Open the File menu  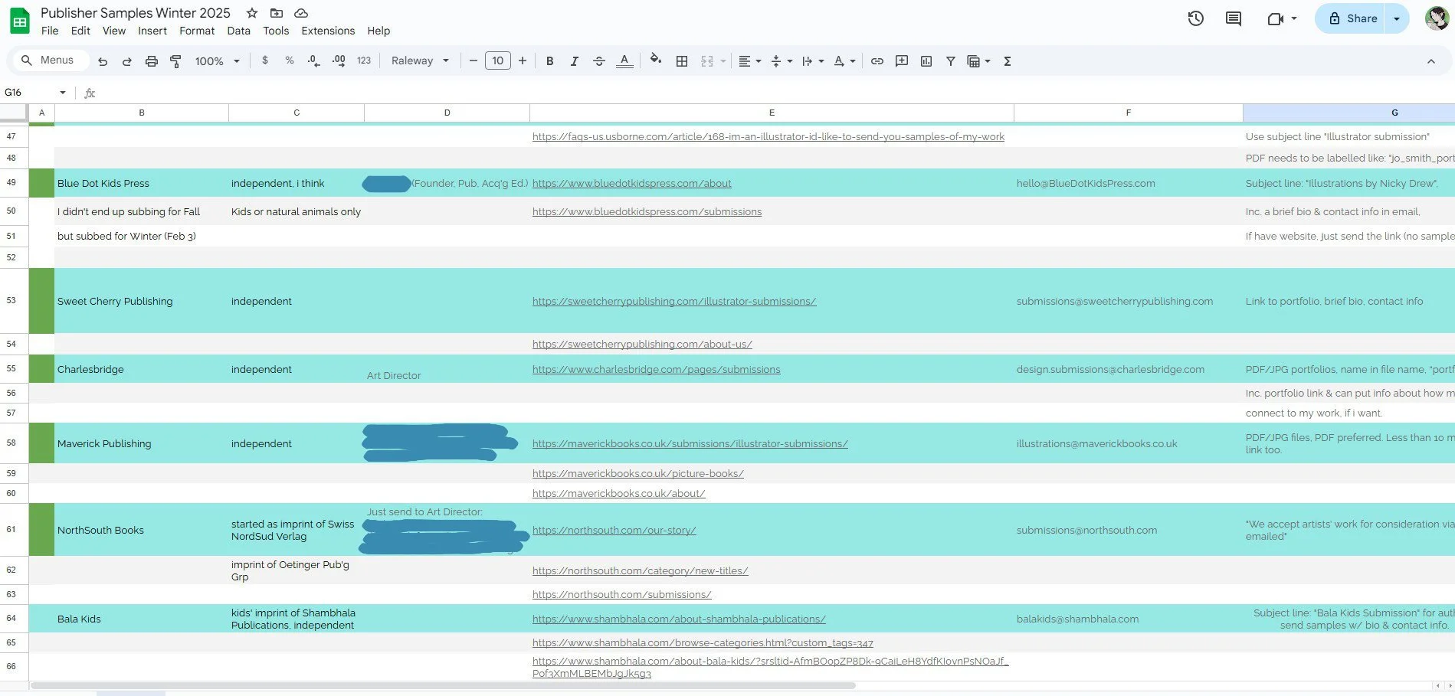tap(50, 31)
